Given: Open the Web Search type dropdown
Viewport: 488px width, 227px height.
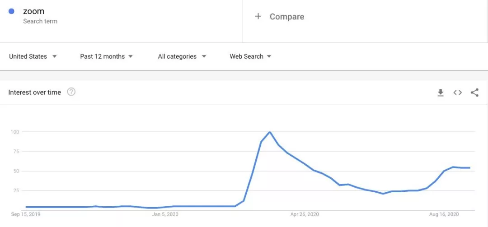Looking at the screenshot, I should tap(250, 56).
